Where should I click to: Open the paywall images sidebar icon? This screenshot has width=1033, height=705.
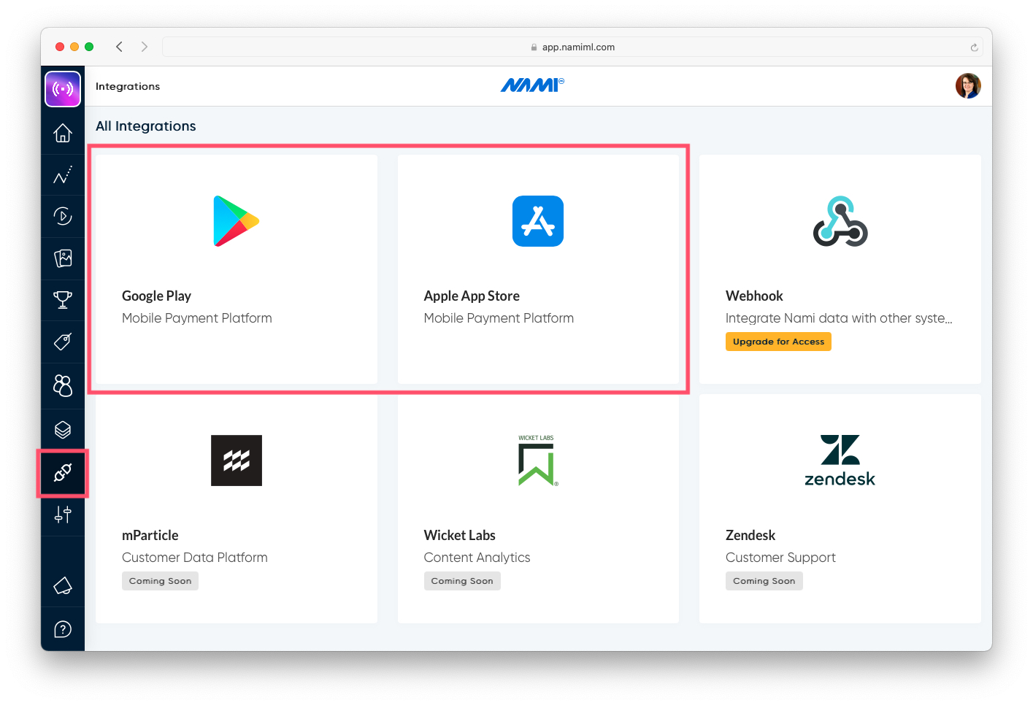coord(63,258)
